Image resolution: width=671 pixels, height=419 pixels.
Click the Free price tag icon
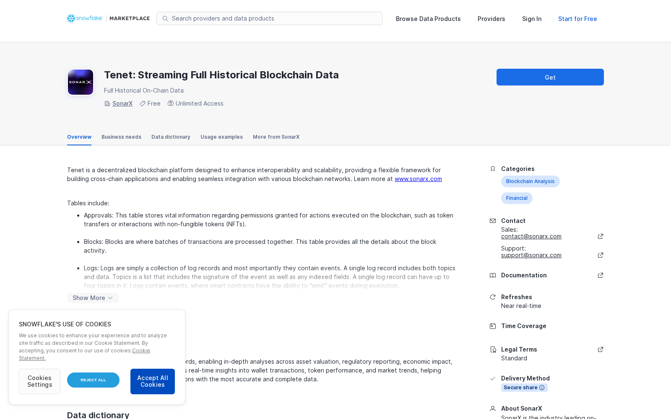[143, 103]
